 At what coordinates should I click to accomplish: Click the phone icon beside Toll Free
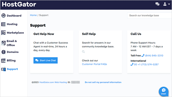click(143, 55)
